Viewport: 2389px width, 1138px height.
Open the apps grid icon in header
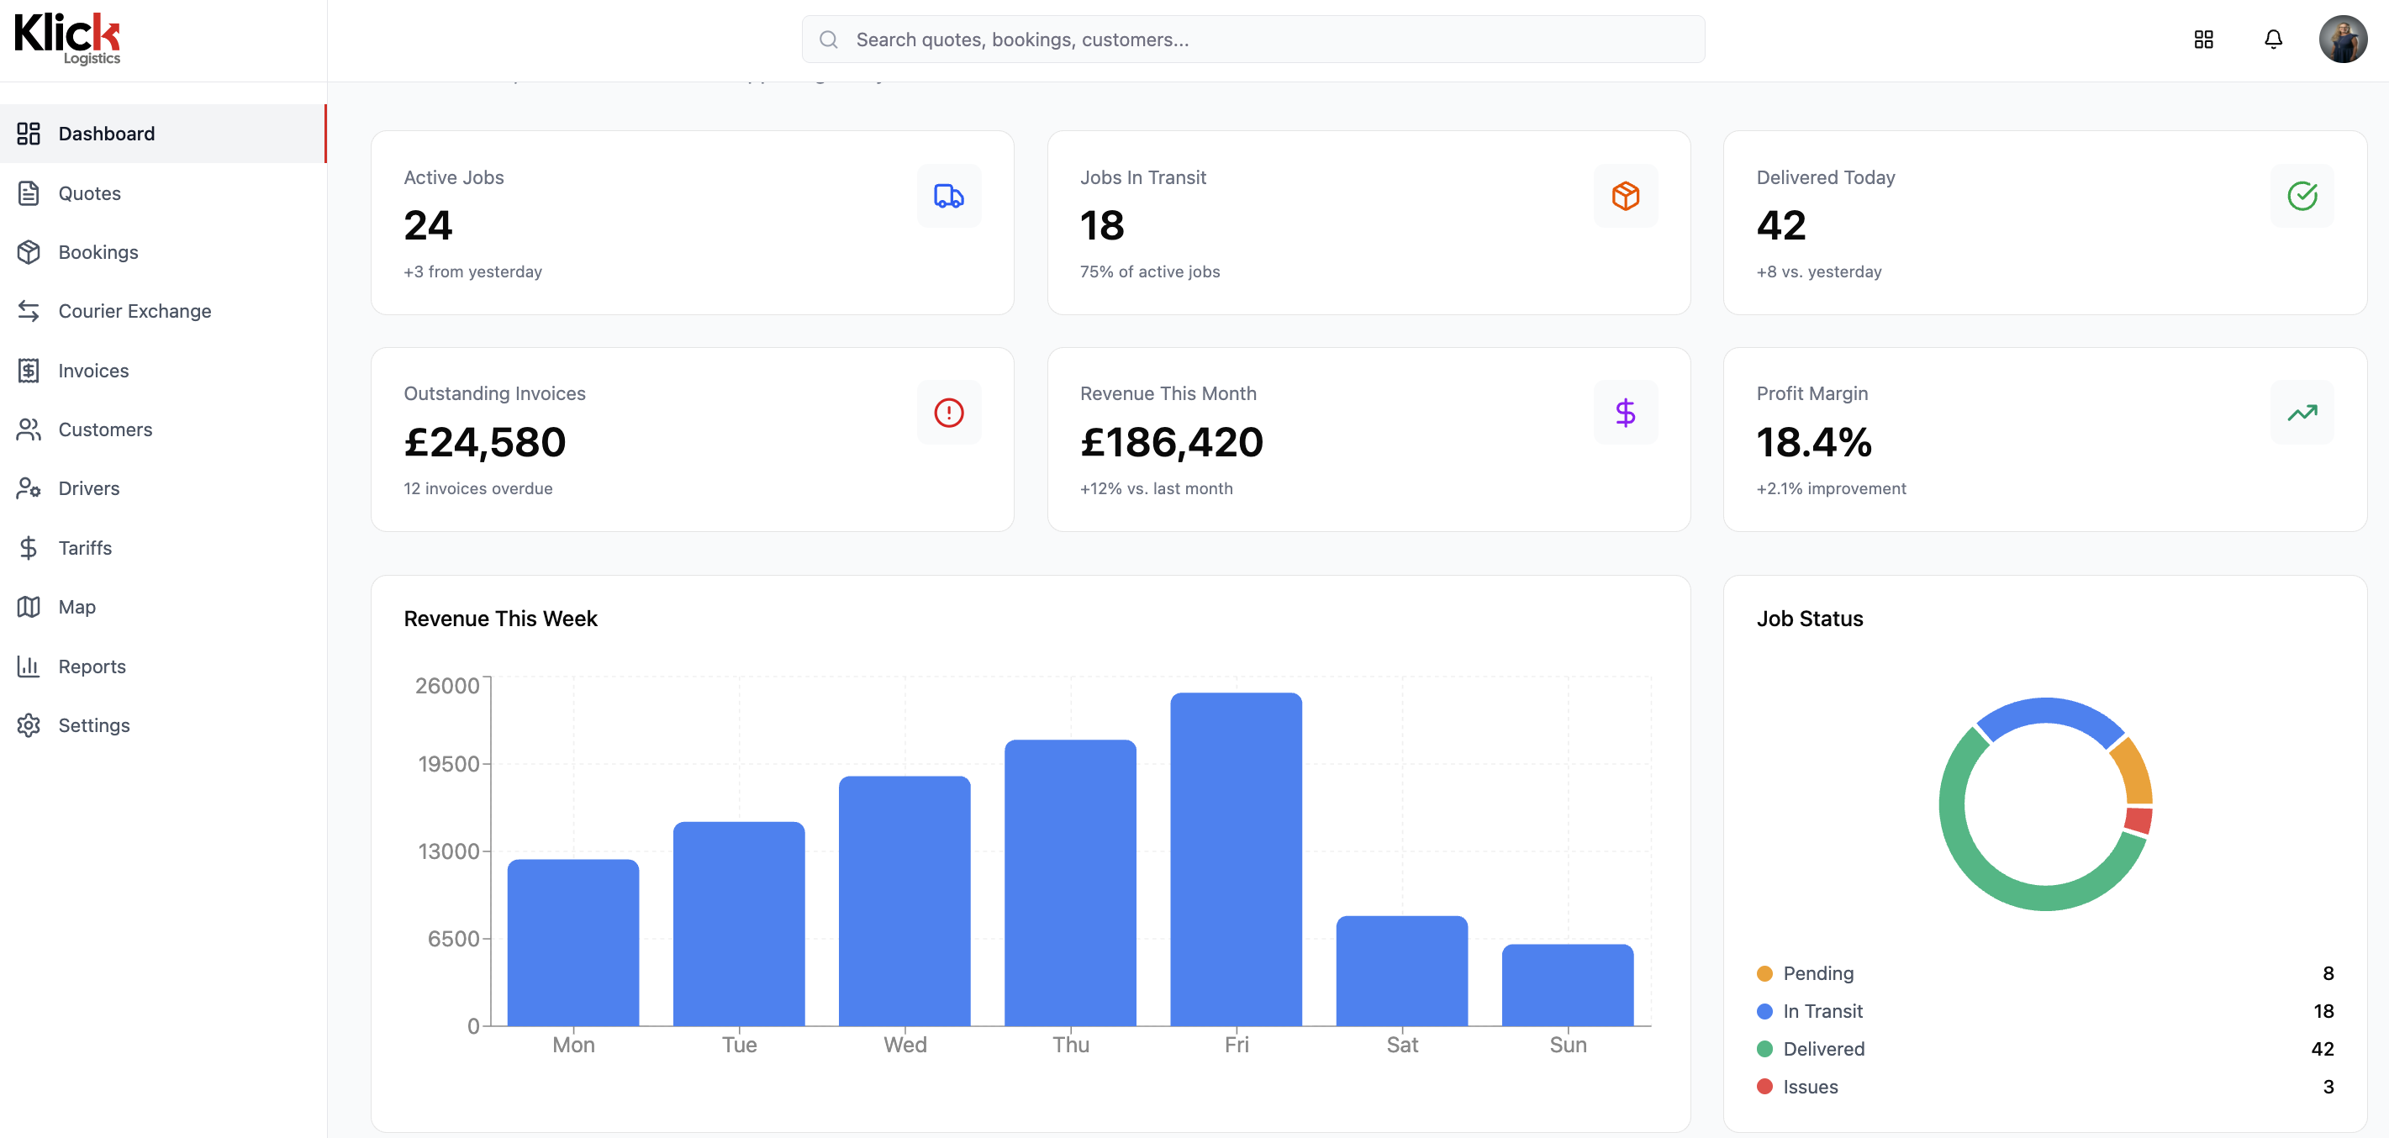[x=2203, y=39]
